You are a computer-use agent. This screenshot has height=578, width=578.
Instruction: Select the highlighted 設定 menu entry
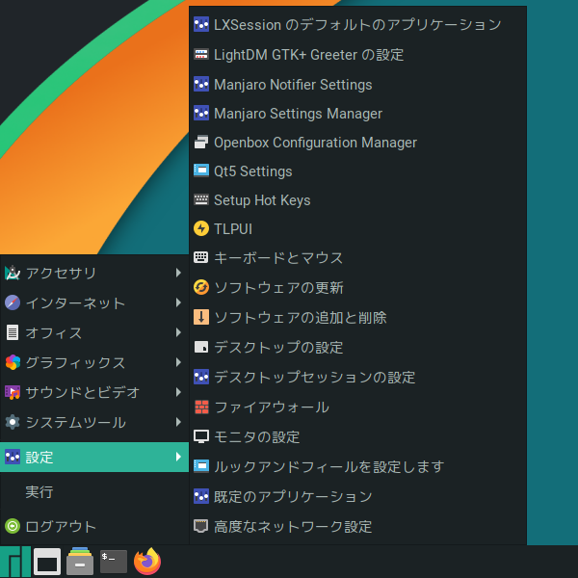(x=94, y=457)
